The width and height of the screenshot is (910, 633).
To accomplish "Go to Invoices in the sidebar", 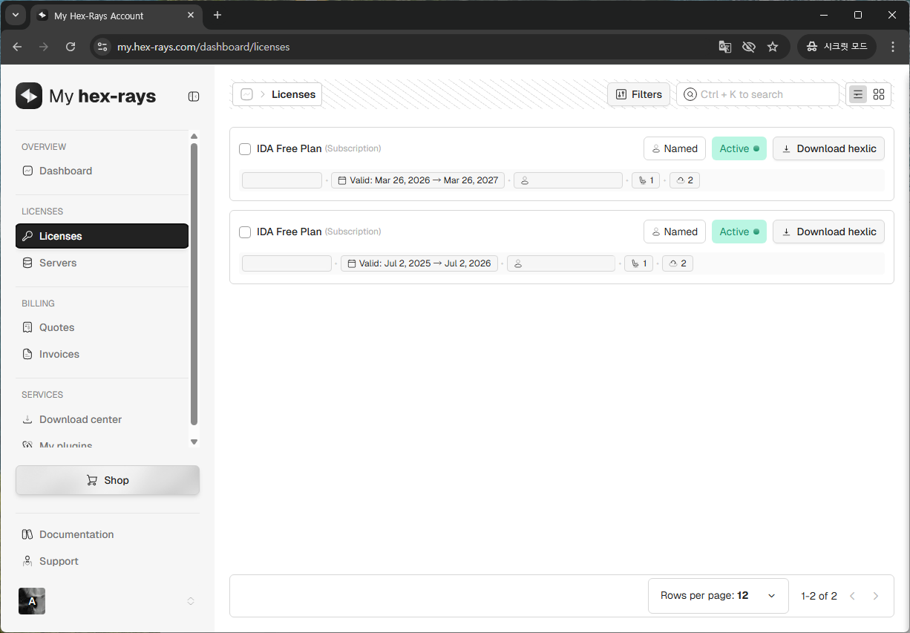I will 59,354.
